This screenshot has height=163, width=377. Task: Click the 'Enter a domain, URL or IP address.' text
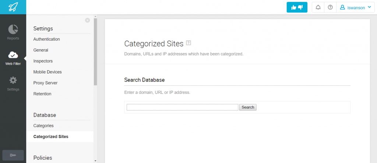[157, 93]
